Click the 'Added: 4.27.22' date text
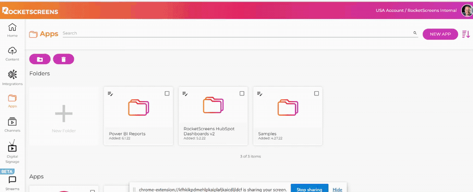This screenshot has height=192, width=473. 270,138
